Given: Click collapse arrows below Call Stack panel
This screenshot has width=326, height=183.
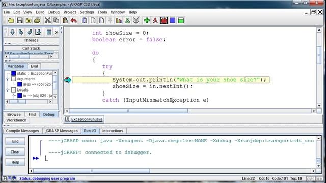Looking at the screenshot, I should click(8, 60).
